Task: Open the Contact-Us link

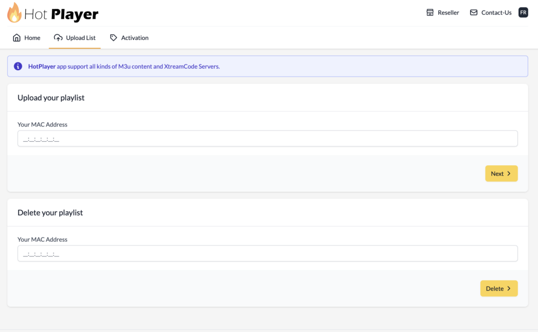Action: pos(496,13)
